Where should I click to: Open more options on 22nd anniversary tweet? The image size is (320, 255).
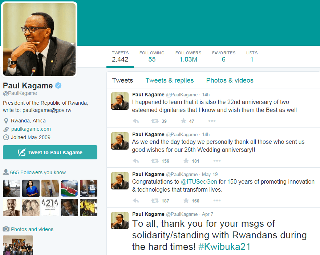click(x=212, y=121)
